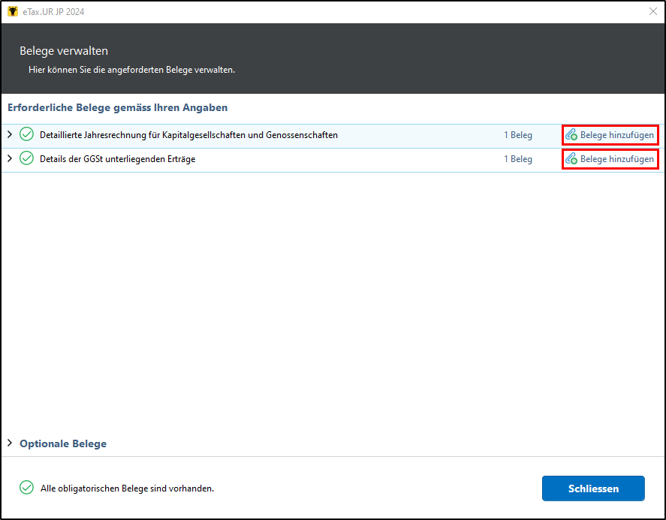Click paperclip icon for Details der GGSt row
Screen dimensions: 666x520
pos(571,159)
